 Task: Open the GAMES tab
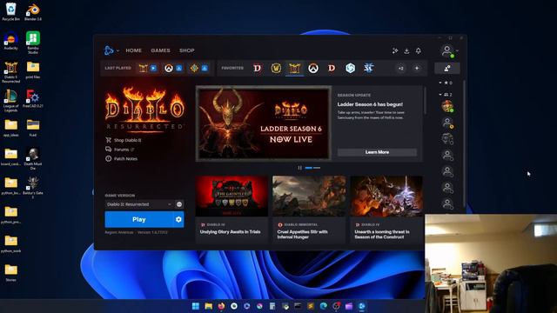160,50
